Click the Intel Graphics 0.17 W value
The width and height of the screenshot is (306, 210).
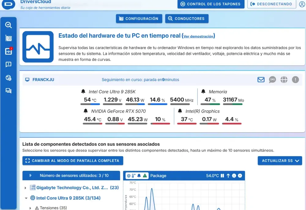(x=209, y=119)
